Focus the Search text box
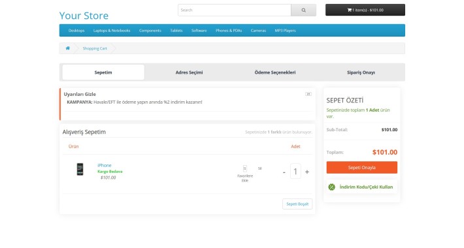The height and width of the screenshot is (248, 464). [235, 10]
